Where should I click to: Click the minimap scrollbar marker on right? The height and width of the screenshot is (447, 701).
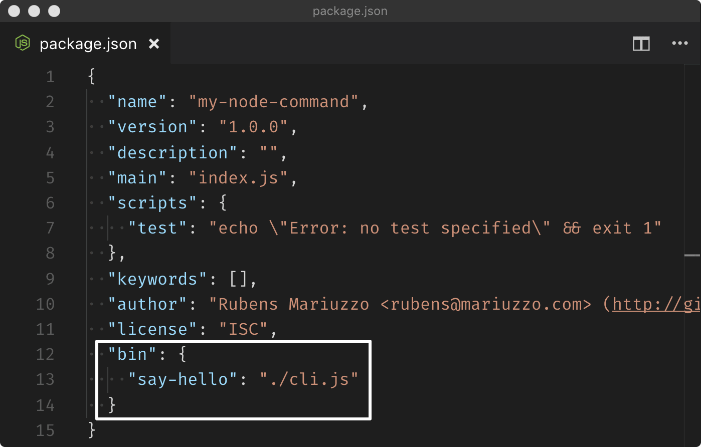pos(692,255)
